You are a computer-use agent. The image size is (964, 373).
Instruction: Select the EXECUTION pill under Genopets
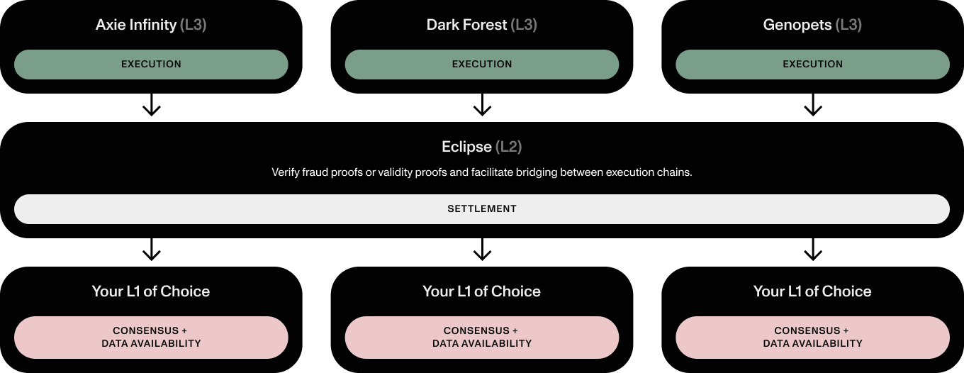coord(812,65)
